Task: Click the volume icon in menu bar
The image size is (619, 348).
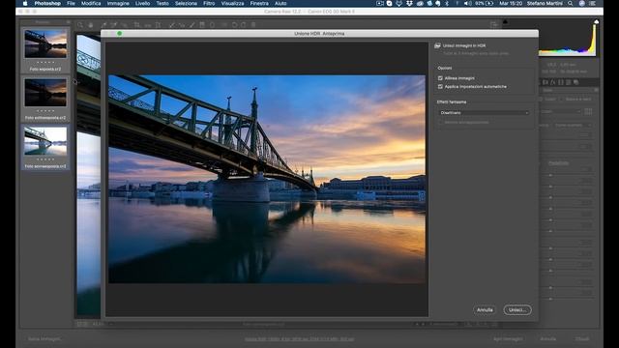Action: (x=467, y=3)
